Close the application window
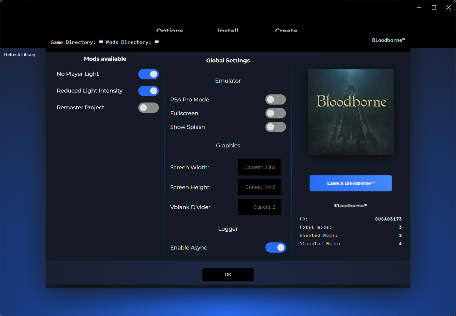Image resolution: width=456 pixels, height=316 pixels. [448, 8]
